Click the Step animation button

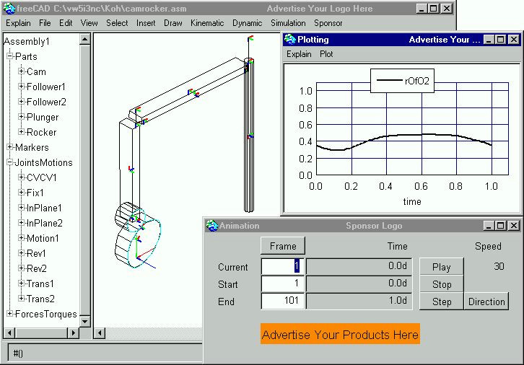pyautogui.click(x=442, y=302)
